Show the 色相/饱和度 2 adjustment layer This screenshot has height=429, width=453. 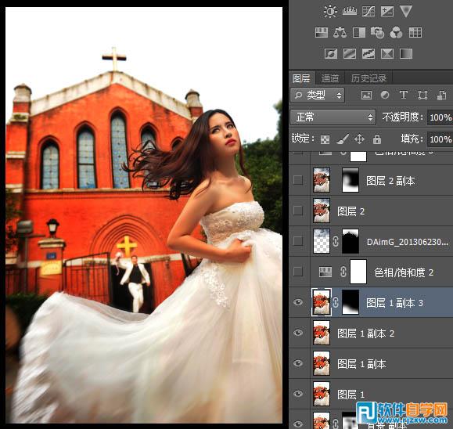coord(298,272)
